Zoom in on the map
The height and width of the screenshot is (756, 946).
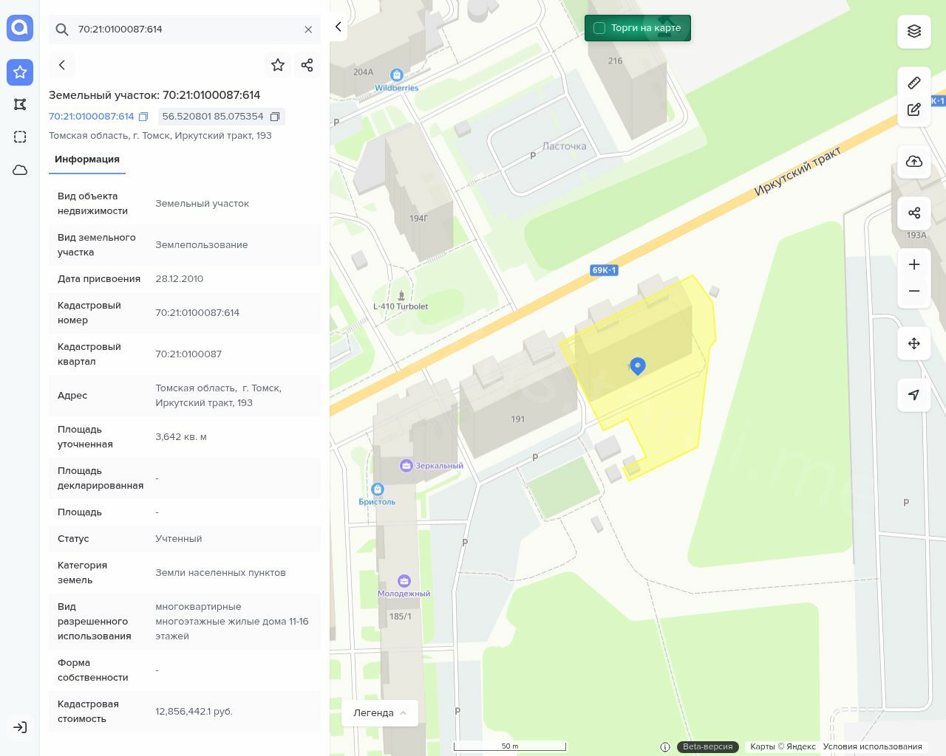click(914, 264)
